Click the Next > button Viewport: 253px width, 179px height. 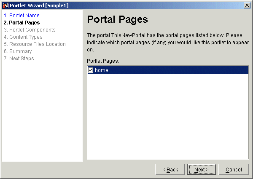coord(202,169)
